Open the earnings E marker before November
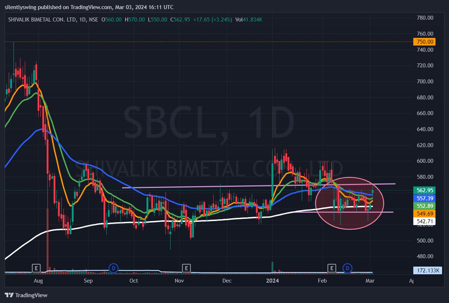Viewport: 449px width, 303px height. [186, 268]
